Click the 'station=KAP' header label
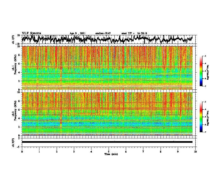The height and width of the screenshot is (170, 220). tap(103, 33)
